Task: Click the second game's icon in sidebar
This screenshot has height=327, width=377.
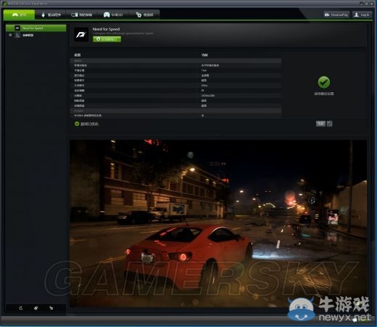Action: pyautogui.click(x=17, y=35)
